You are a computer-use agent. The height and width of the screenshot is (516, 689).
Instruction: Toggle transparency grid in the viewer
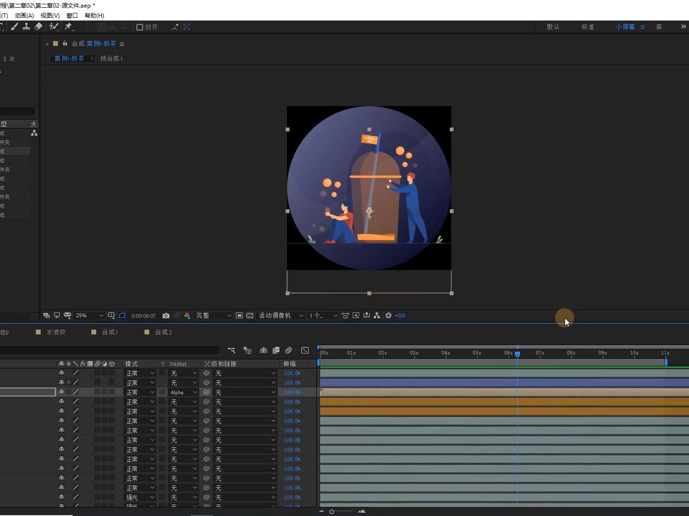click(x=250, y=315)
